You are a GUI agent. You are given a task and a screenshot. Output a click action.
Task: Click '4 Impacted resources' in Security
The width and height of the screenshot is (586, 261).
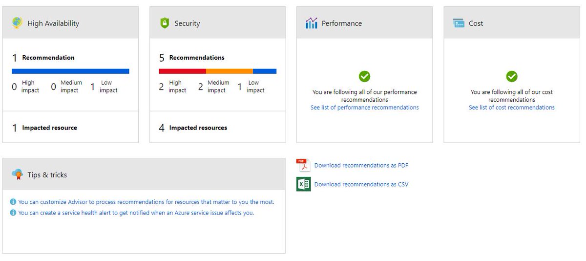(193, 128)
